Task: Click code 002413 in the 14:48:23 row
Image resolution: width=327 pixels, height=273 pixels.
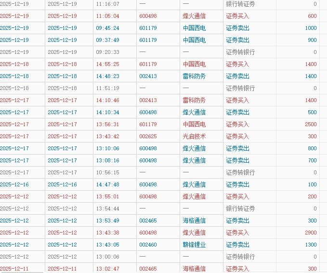Action: [x=148, y=77]
